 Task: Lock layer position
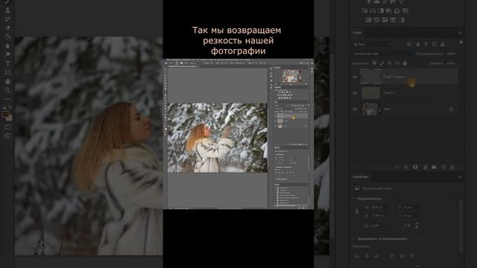pyautogui.click(x=390, y=63)
